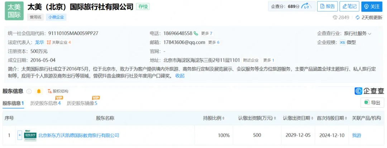
Task: Click the green phone icon beside the number
Action: [x=196, y=33]
